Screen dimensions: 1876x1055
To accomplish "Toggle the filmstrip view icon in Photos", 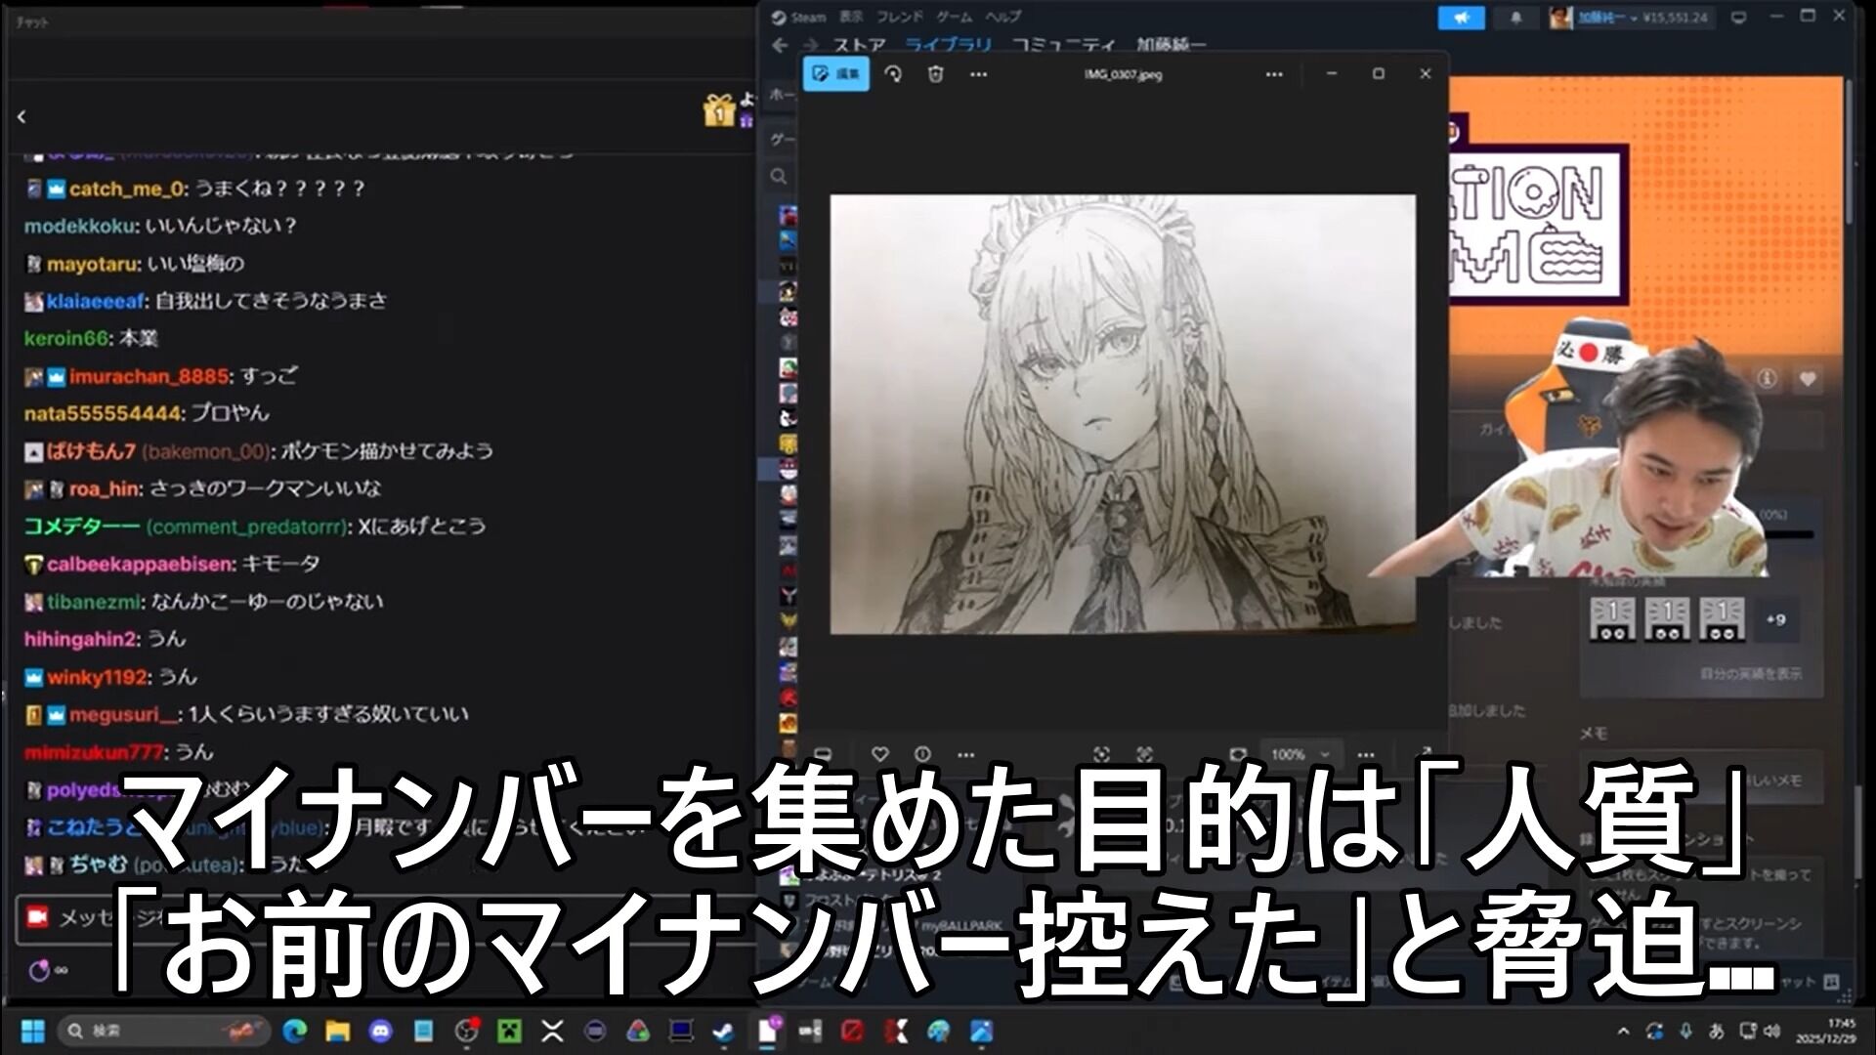I will (x=822, y=754).
